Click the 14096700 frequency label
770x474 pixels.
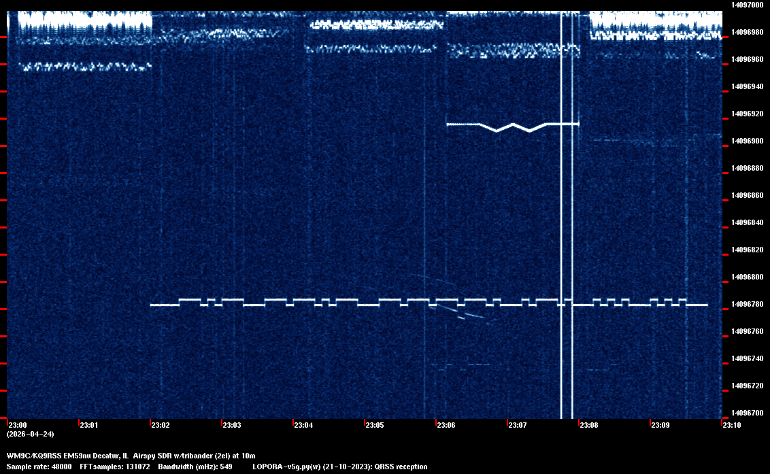point(746,413)
